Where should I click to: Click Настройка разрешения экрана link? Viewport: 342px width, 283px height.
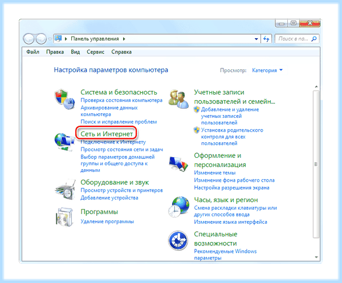(x=231, y=187)
